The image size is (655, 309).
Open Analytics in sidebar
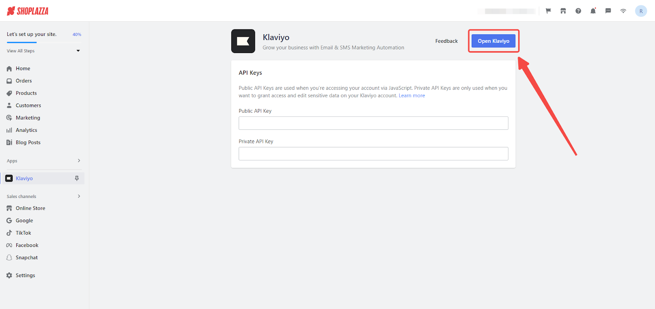coord(27,130)
